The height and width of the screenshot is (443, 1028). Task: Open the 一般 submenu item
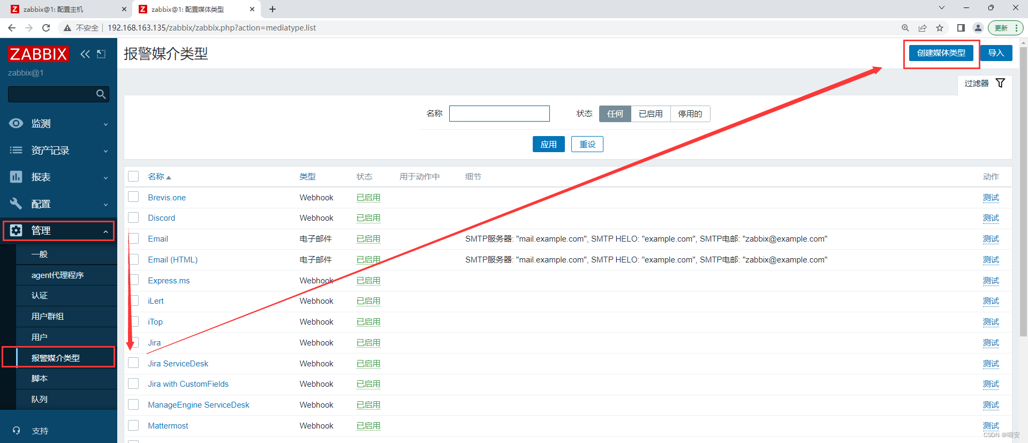40,254
